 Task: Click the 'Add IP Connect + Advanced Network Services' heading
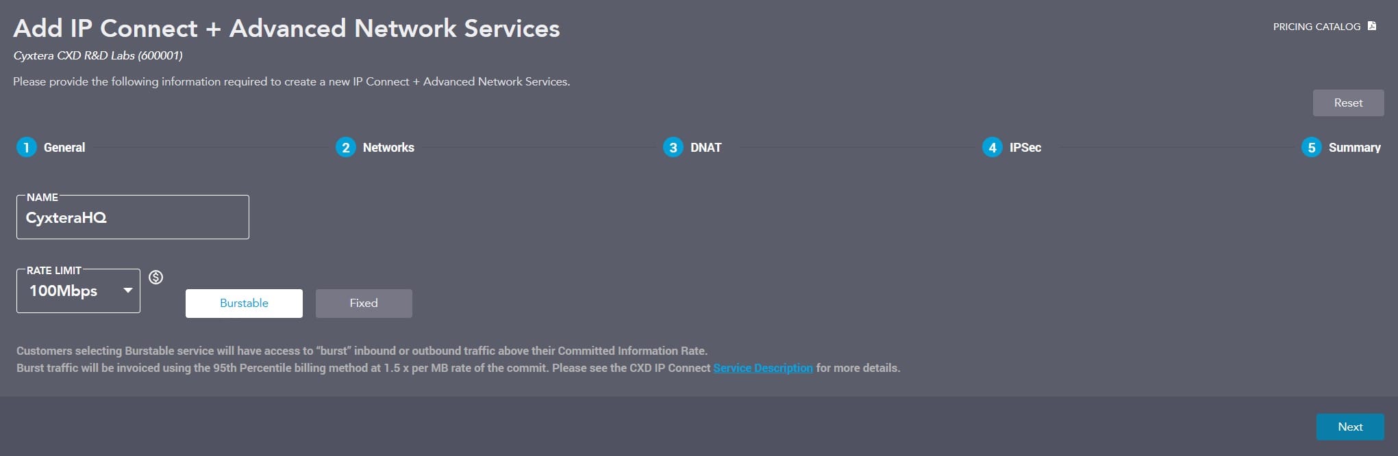click(286, 28)
